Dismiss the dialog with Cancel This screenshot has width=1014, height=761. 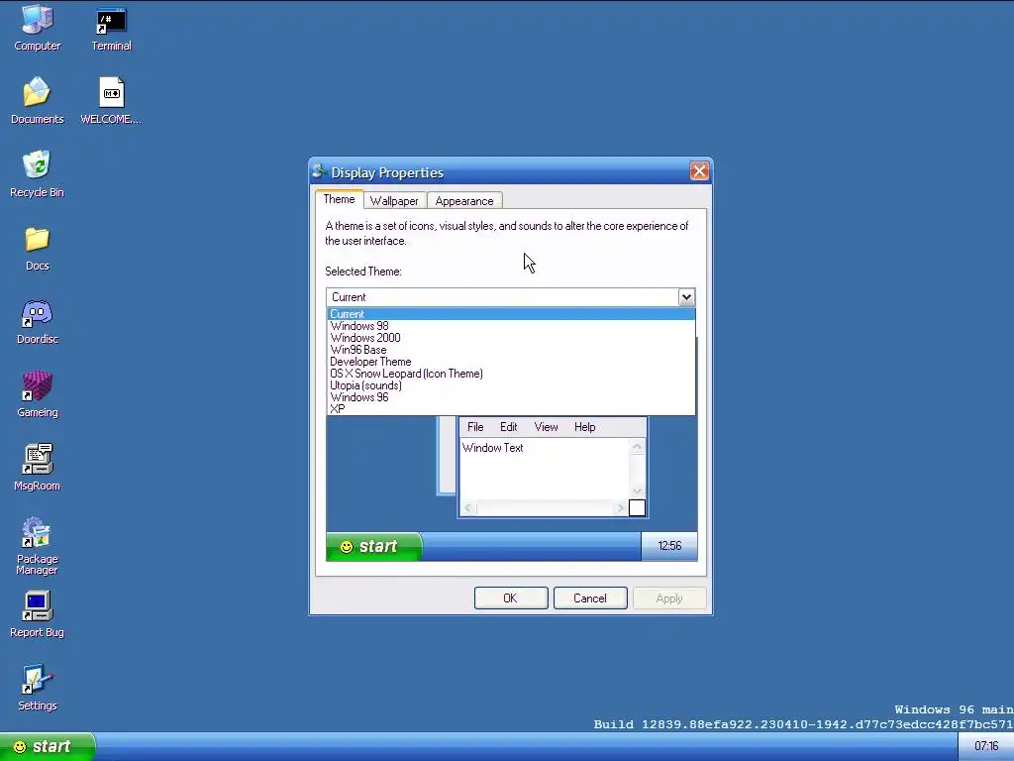point(590,598)
